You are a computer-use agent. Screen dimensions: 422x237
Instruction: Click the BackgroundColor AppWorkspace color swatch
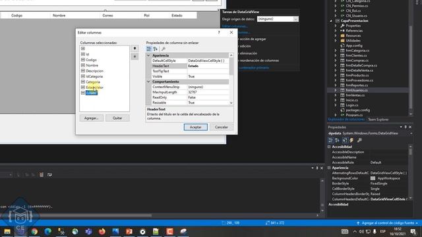373,178
